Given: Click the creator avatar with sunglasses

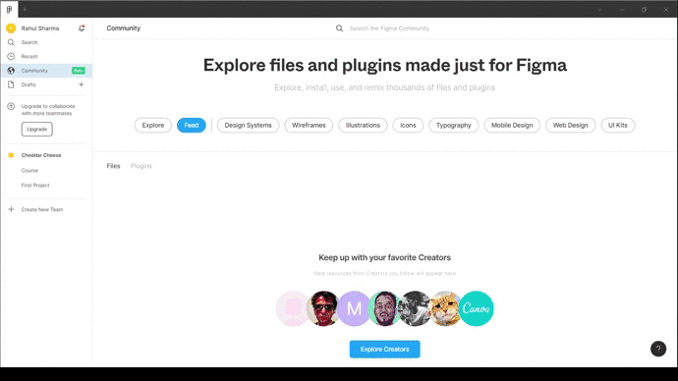Looking at the screenshot, I should [x=323, y=308].
